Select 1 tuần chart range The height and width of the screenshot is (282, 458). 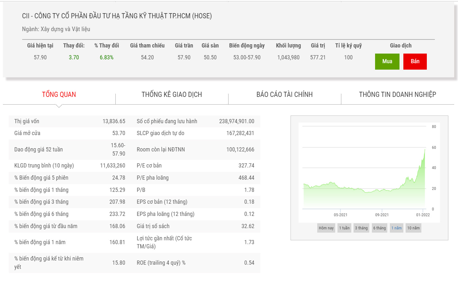click(x=344, y=228)
